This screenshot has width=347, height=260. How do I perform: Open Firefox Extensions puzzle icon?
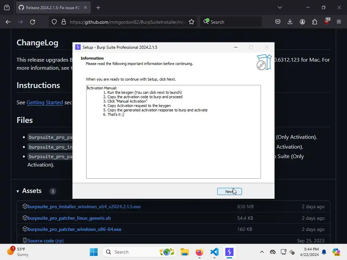(x=314, y=22)
